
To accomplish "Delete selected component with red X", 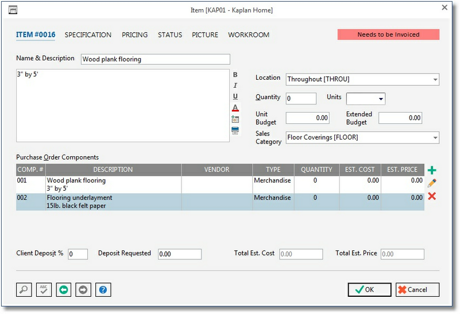I will coord(432,196).
